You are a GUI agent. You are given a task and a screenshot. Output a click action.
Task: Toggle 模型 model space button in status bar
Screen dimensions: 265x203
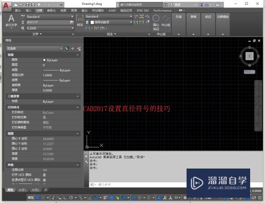[31, 198]
